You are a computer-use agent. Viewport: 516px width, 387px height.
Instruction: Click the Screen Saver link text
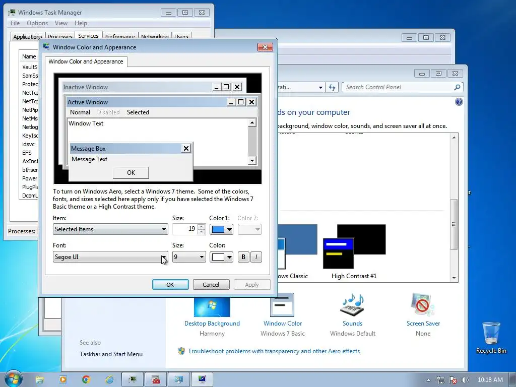click(423, 324)
